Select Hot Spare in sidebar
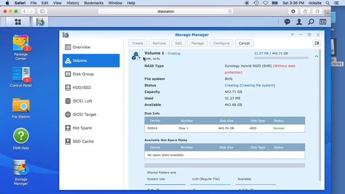Screen dimensions: 345x194 91,128
